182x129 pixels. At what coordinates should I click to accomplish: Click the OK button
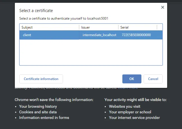point(132,79)
